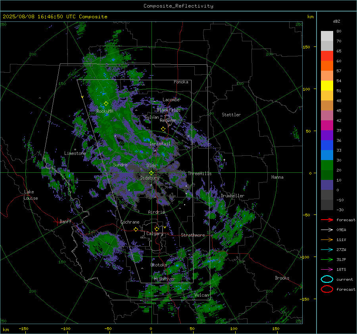The width and height of the screenshot is (357, 334).
Task: Click the -150 tick on bottom axis
Action: 23,329
